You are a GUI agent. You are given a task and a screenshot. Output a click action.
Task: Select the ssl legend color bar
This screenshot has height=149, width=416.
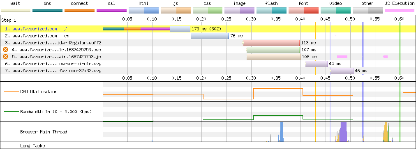(x=112, y=11)
